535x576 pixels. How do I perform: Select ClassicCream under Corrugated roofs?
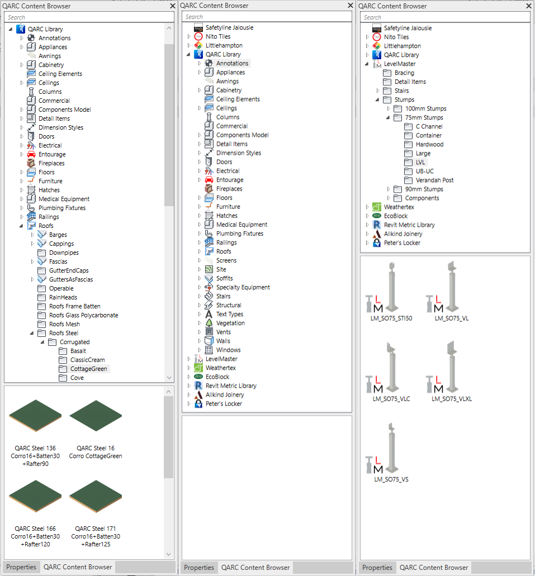pyautogui.click(x=87, y=360)
